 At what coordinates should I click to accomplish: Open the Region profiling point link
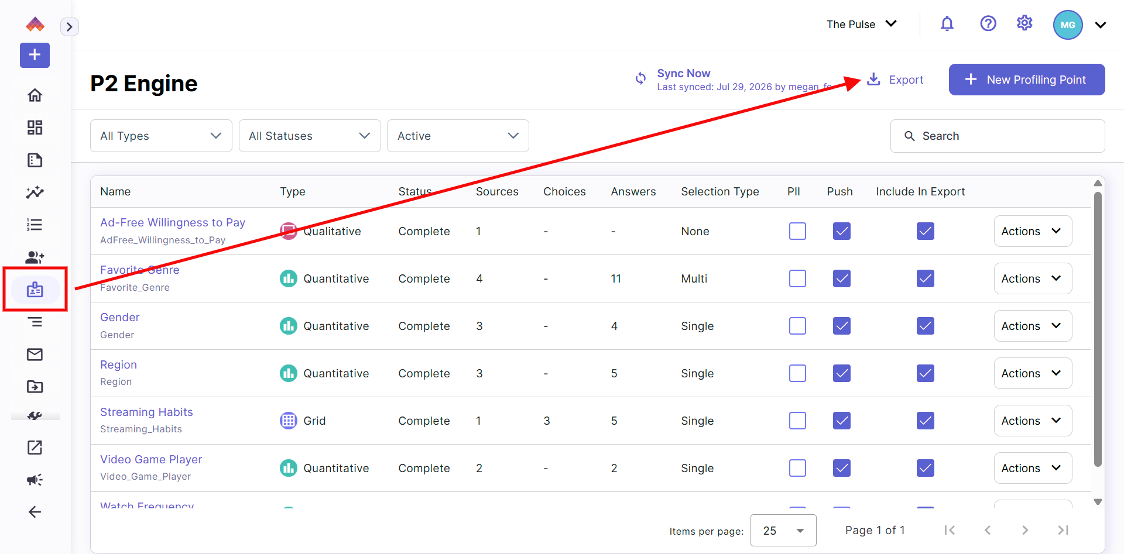point(118,364)
